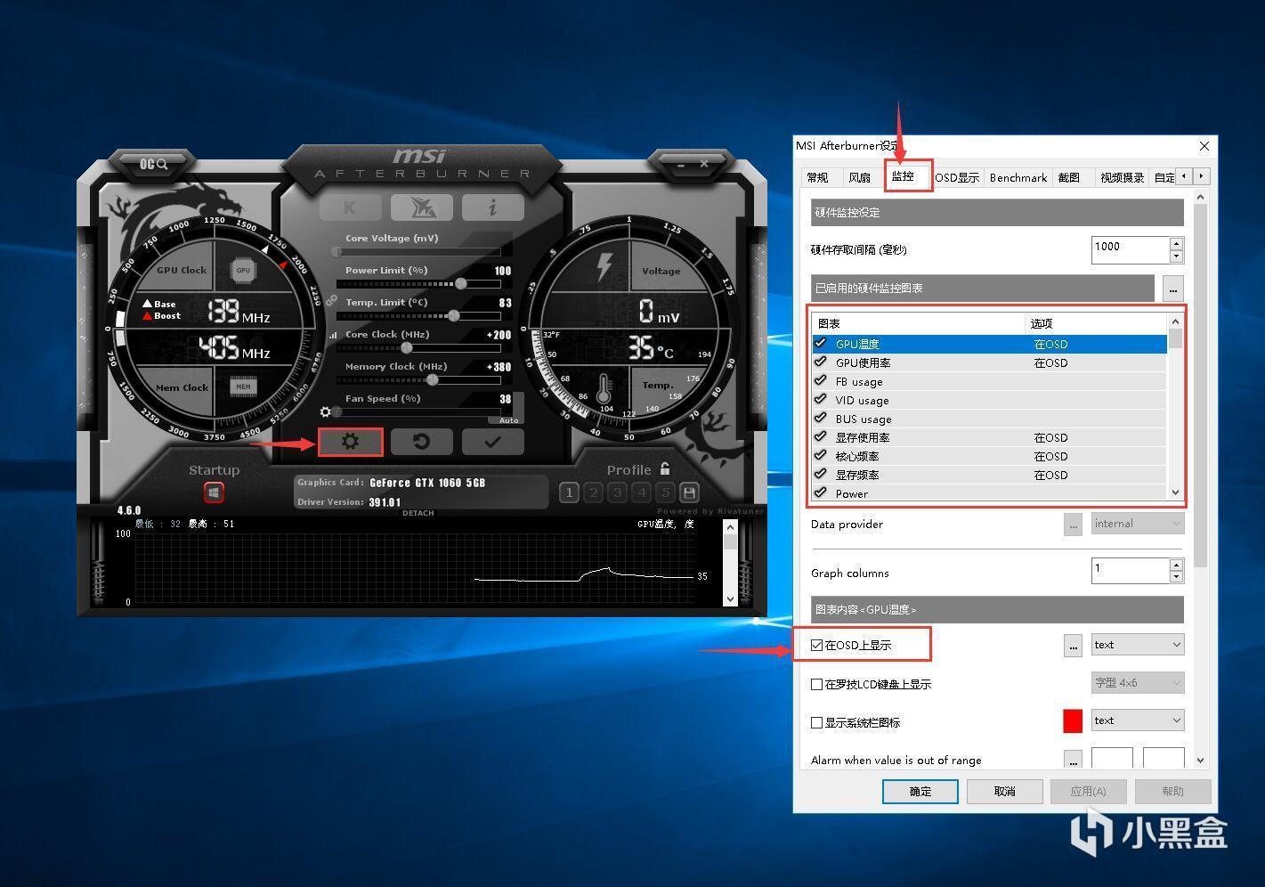Apply settings with the checkmark button
This screenshot has width=1265, height=887.
[x=492, y=442]
